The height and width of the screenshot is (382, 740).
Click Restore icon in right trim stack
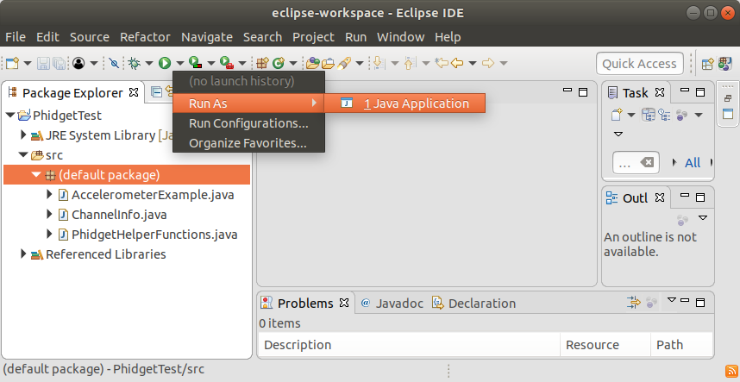click(728, 98)
